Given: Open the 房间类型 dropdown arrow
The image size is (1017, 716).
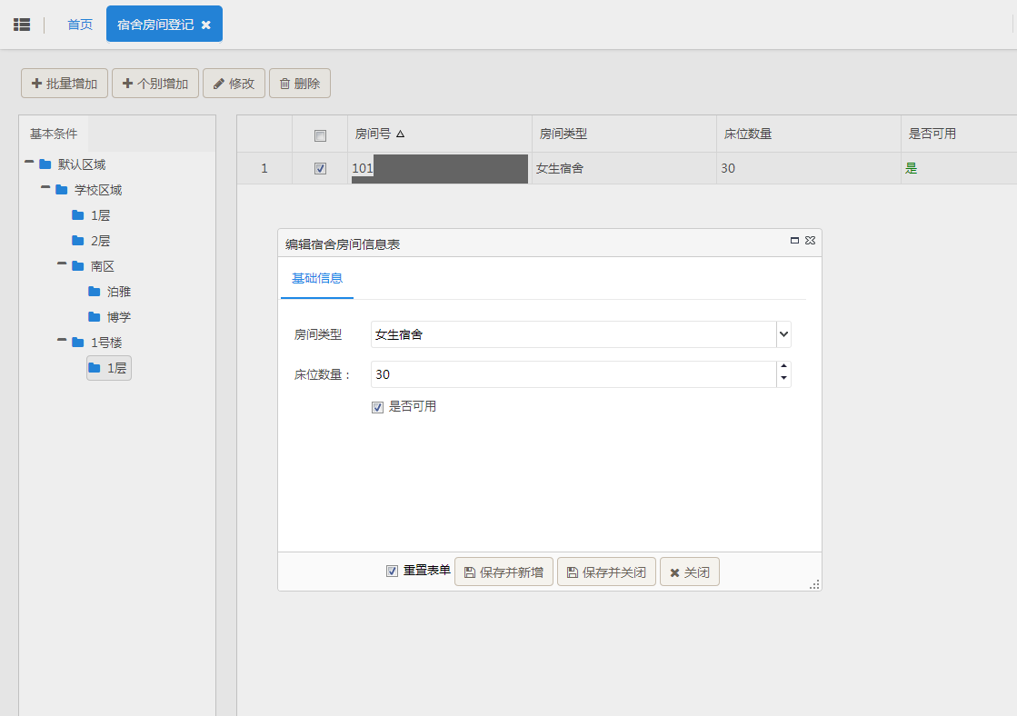Looking at the screenshot, I should (x=783, y=334).
